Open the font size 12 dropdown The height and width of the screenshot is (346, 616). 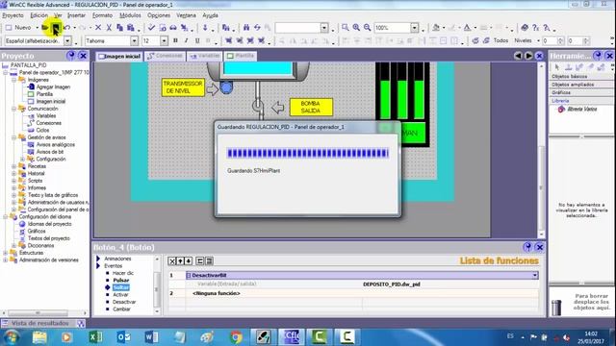164,40
